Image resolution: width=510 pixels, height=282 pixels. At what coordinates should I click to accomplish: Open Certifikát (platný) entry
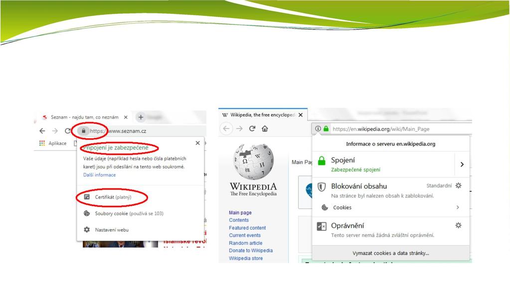(x=113, y=197)
